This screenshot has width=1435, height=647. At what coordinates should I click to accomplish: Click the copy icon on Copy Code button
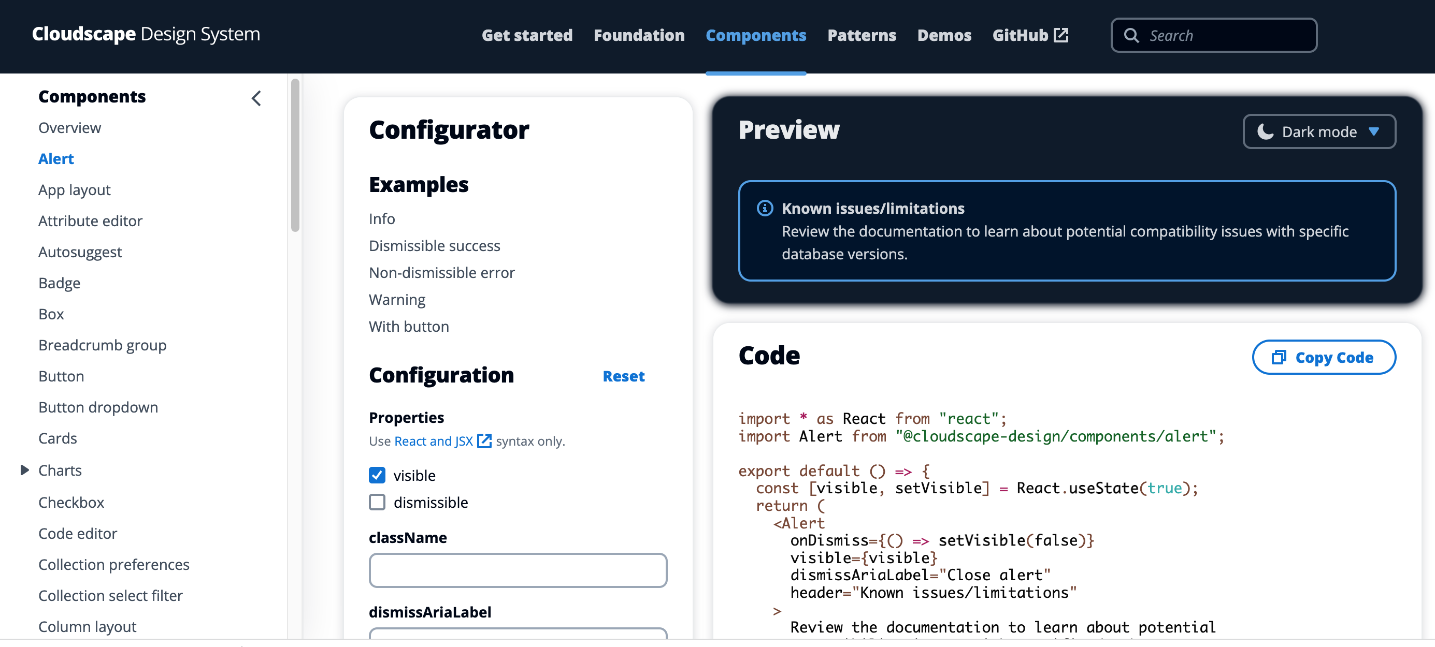click(x=1279, y=357)
